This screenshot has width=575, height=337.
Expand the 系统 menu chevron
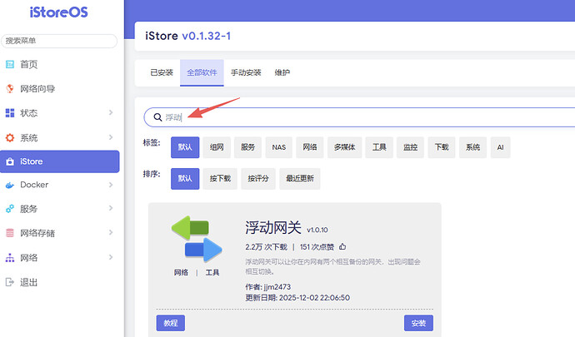tap(111, 137)
